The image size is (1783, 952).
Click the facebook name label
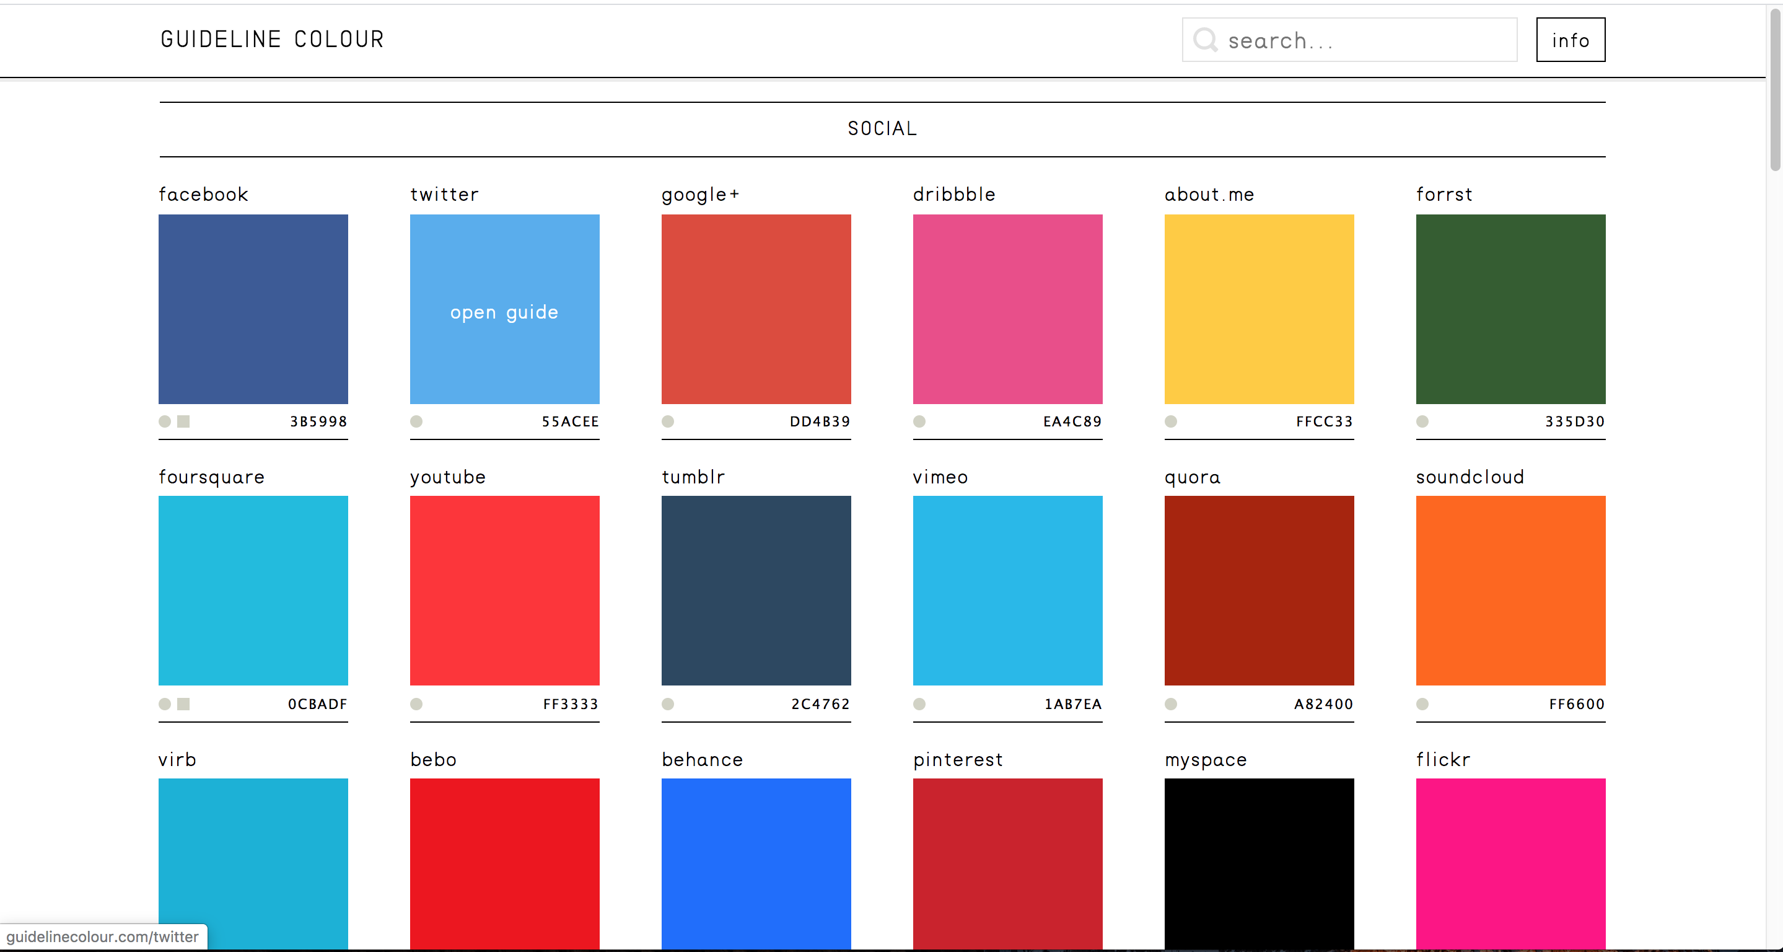(x=203, y=195)
